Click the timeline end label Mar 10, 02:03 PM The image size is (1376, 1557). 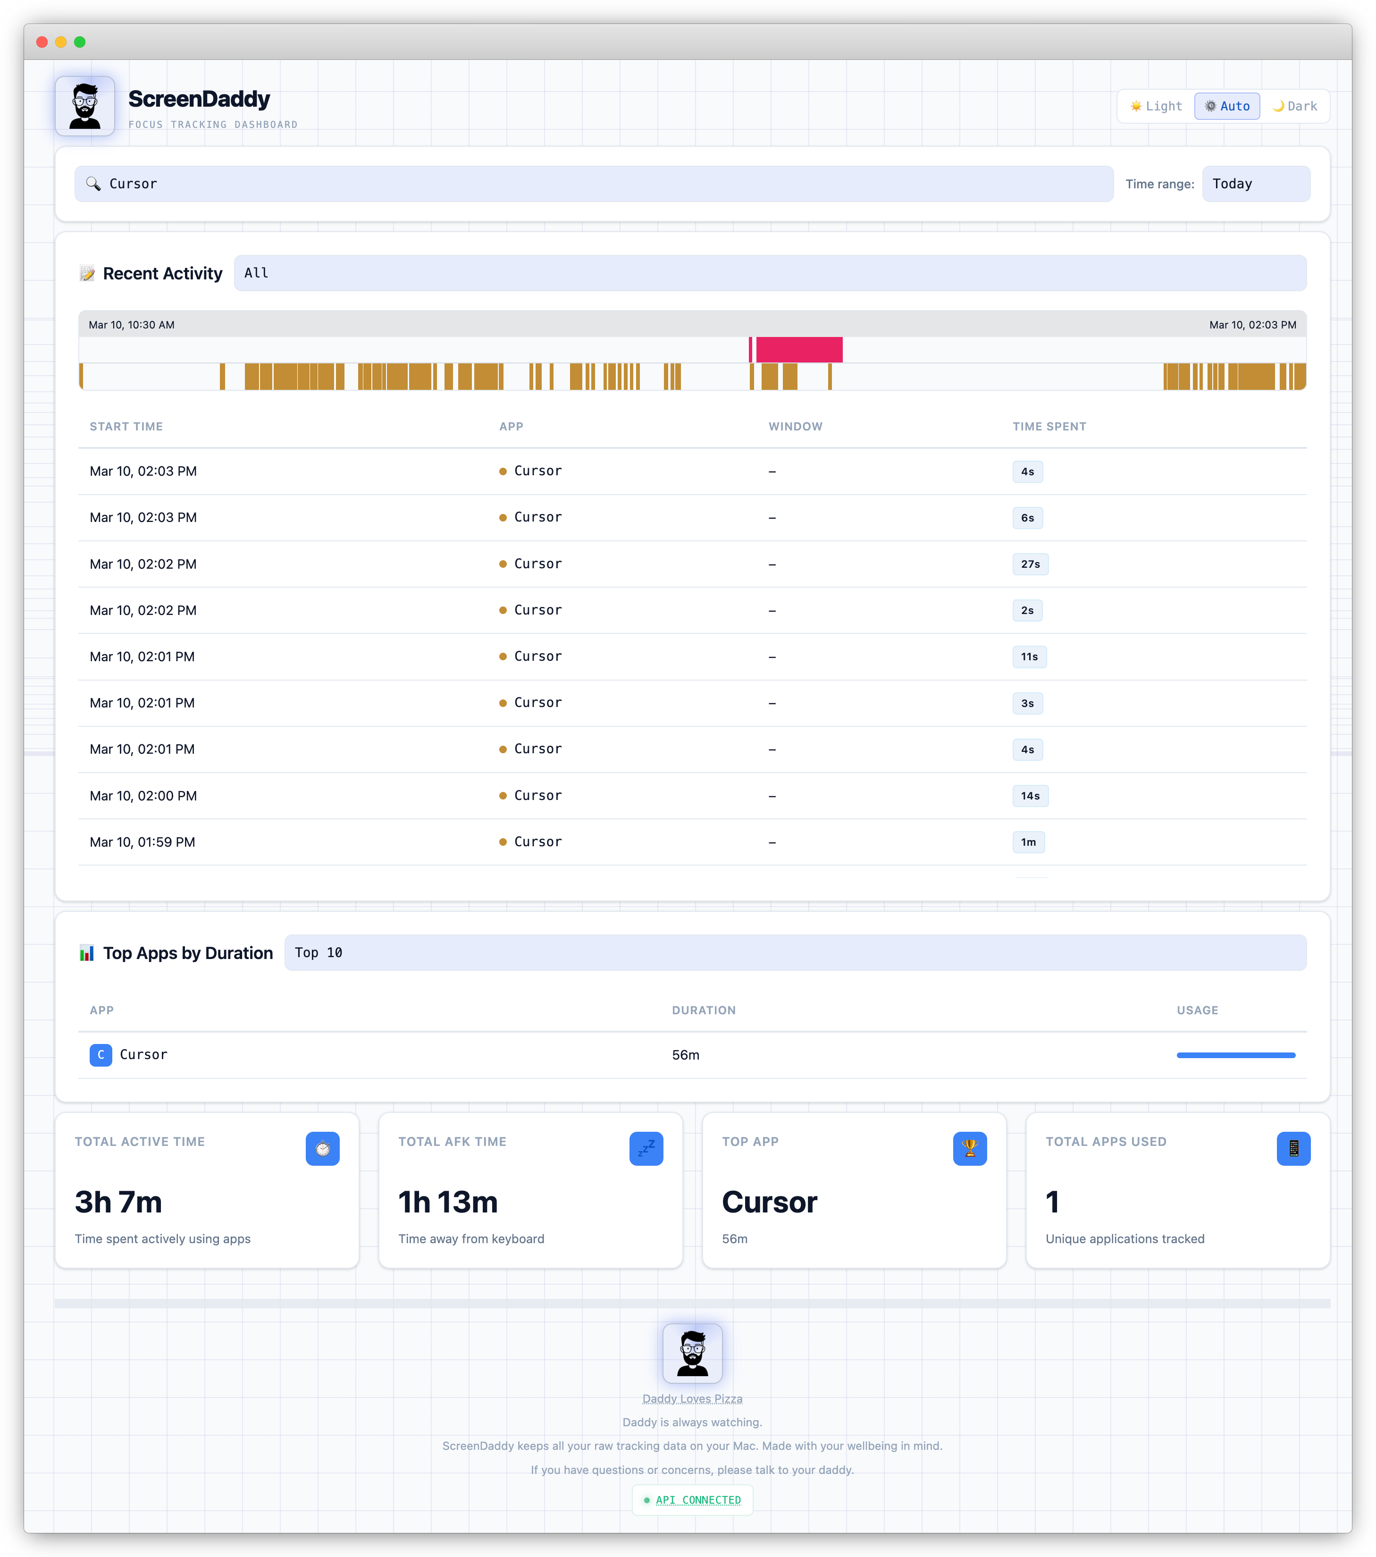coord(1253,325)
